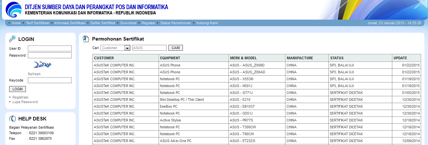Image resolution: width=428 pixels, height=145 pixels.
Task: Click the key icon beside LOGIN
Action: (12, 39)
